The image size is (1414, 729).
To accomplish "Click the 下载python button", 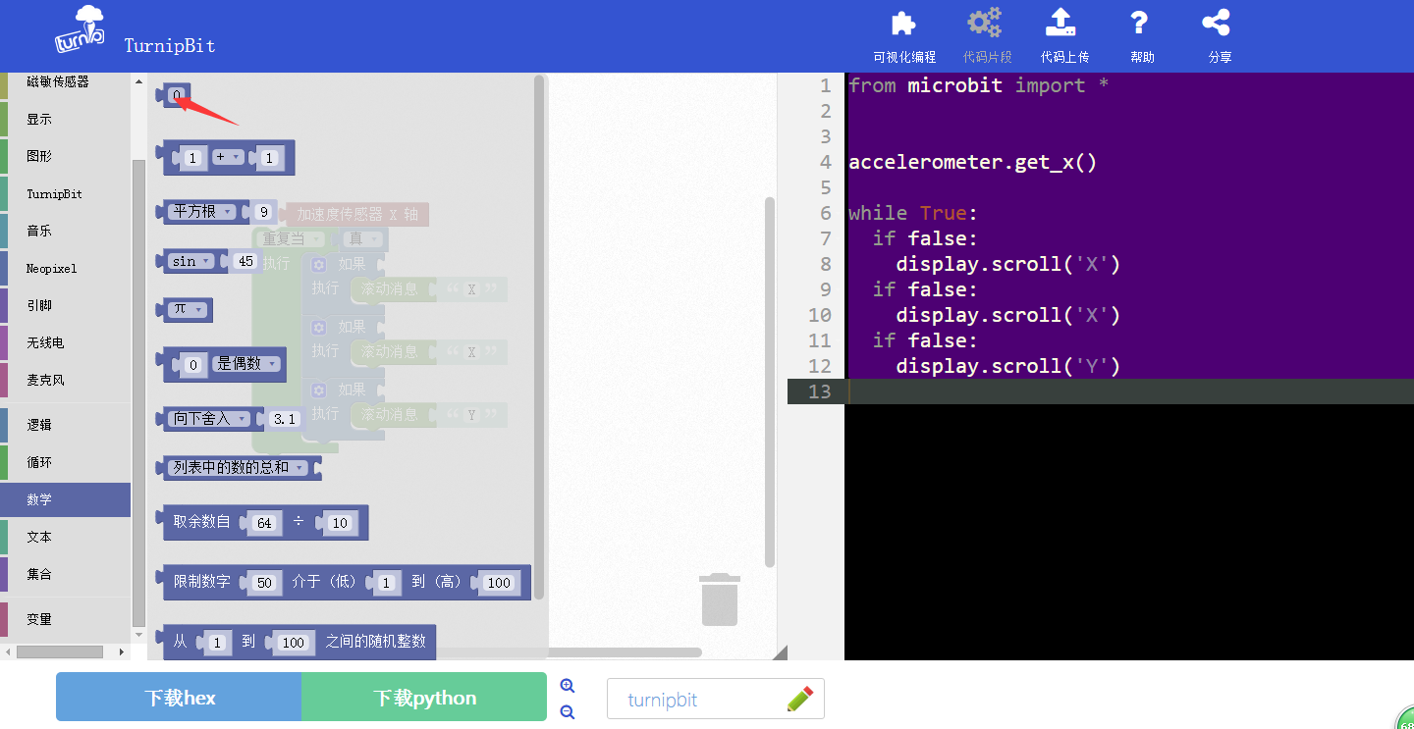I will [424, 697].
